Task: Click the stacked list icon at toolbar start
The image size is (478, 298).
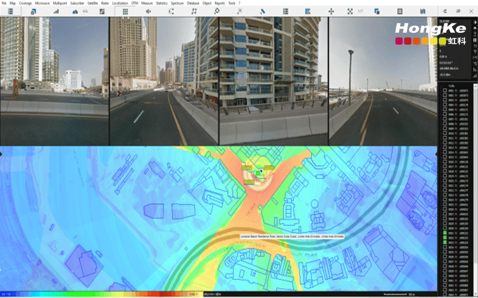Action: pyautogui.click(x=10, y=11)
